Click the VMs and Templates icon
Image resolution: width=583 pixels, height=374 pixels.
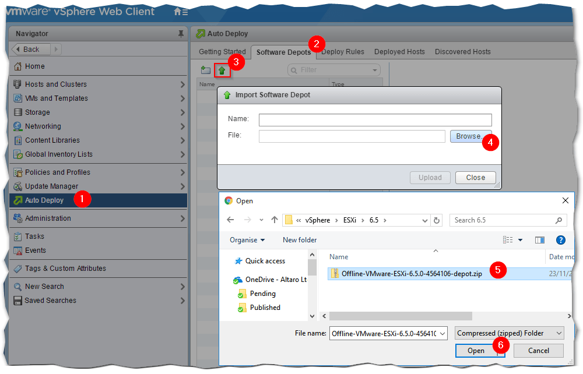(x=17, y=98)
